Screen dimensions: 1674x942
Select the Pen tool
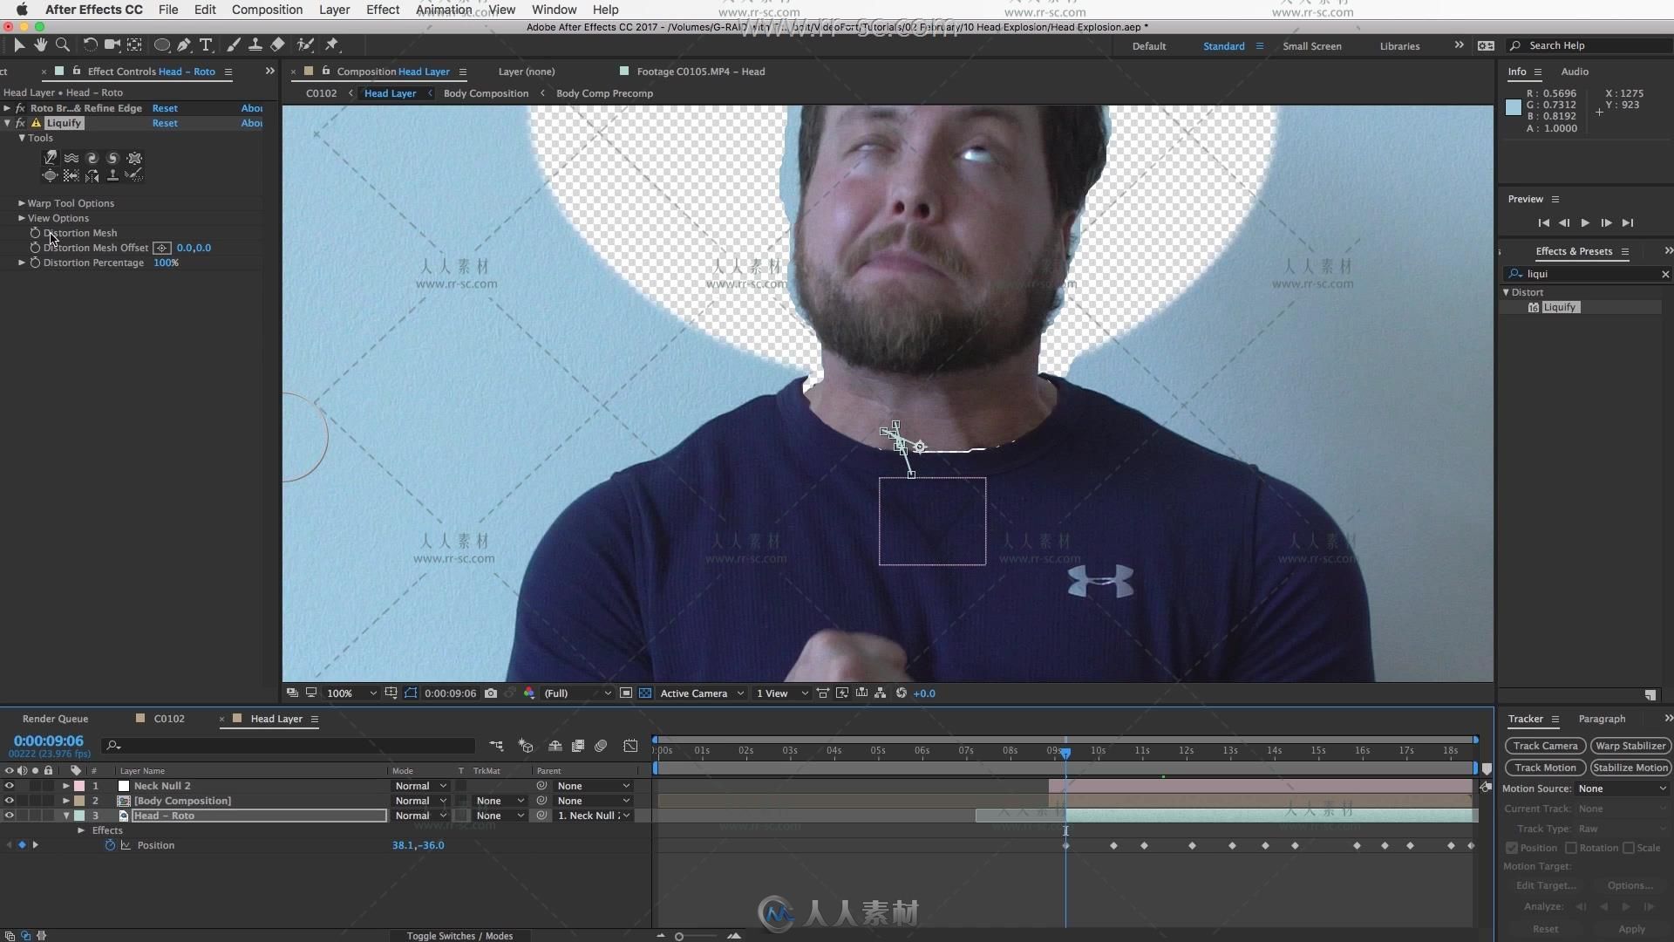tap(184, 44)
